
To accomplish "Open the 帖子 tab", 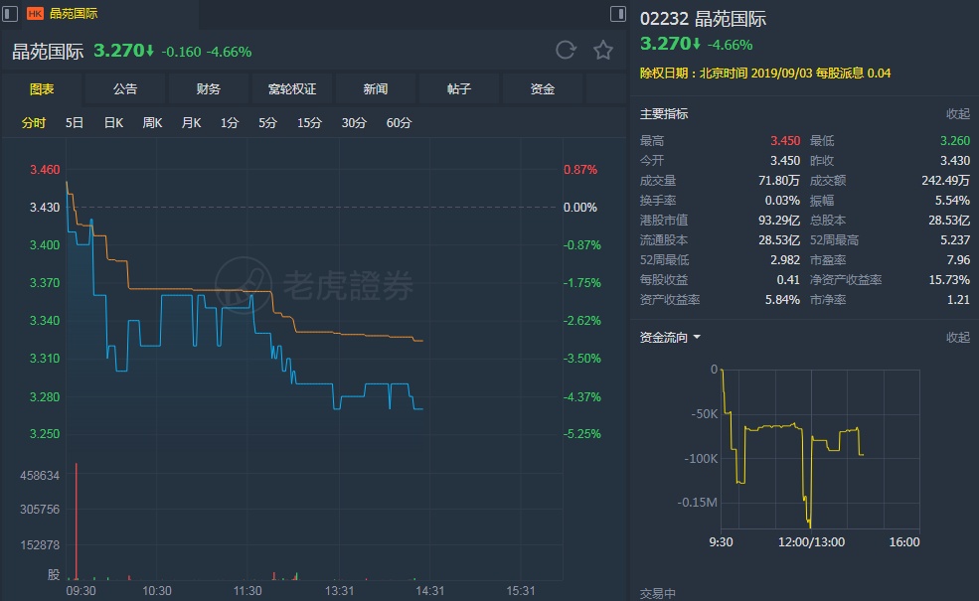I will [459, 89].
